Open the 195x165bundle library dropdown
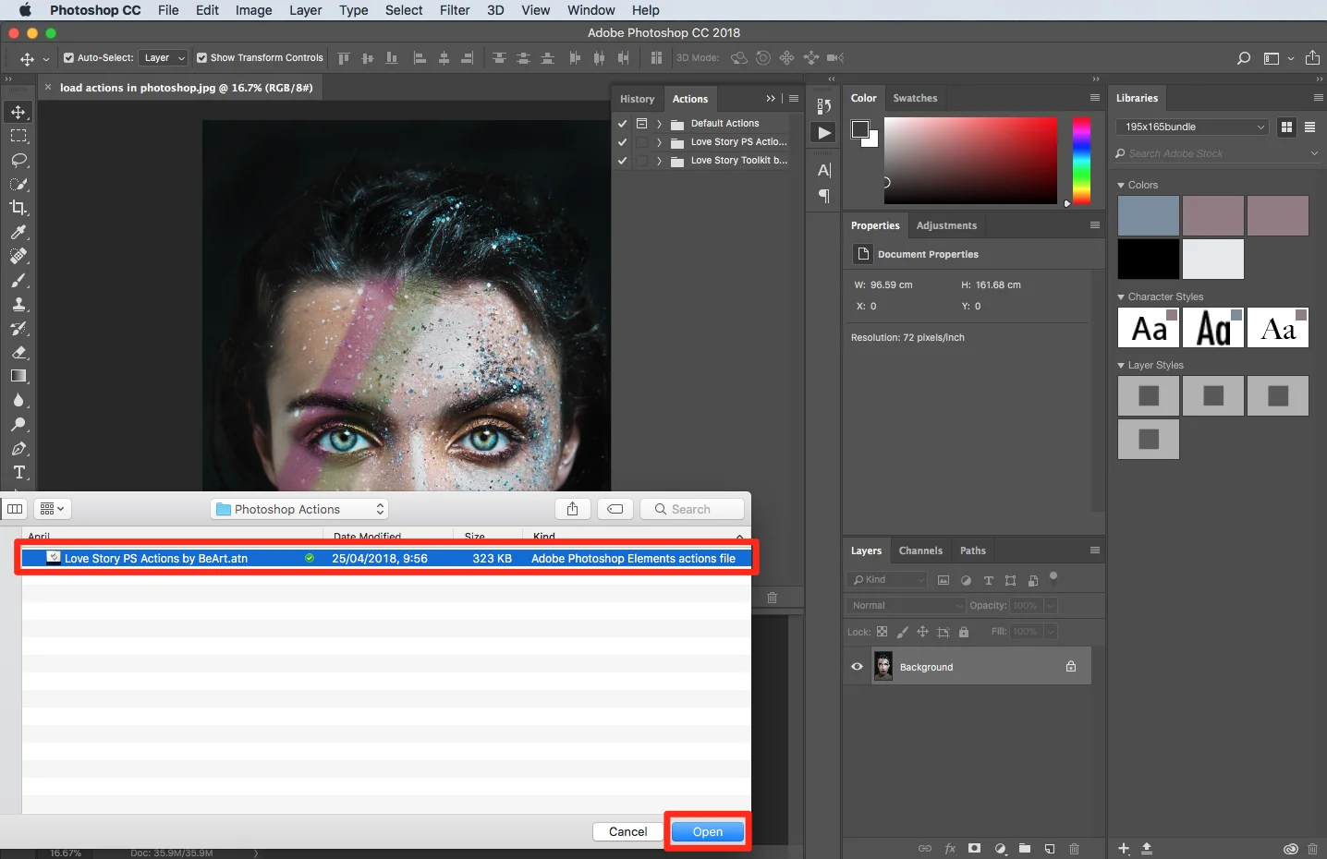This screenshot has width=1327, height=859. pos(1192,127)
